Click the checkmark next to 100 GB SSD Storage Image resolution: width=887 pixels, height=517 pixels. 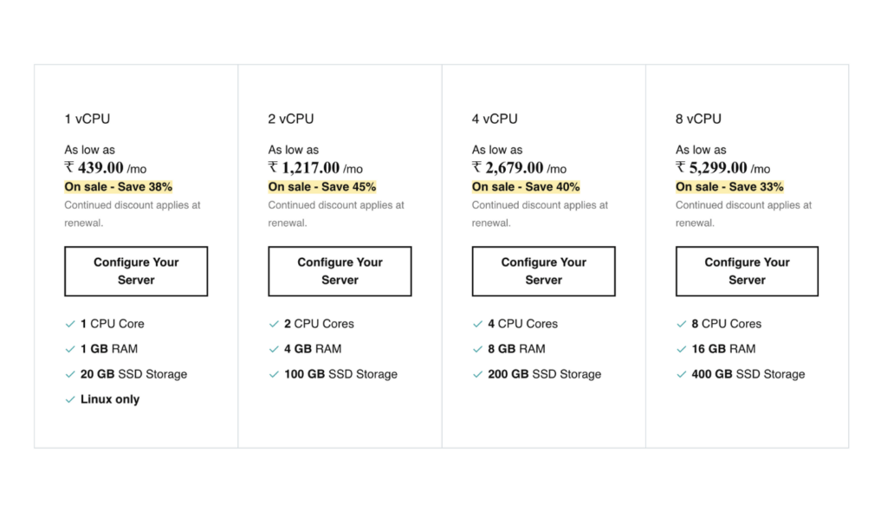click(x=274, y=374)
